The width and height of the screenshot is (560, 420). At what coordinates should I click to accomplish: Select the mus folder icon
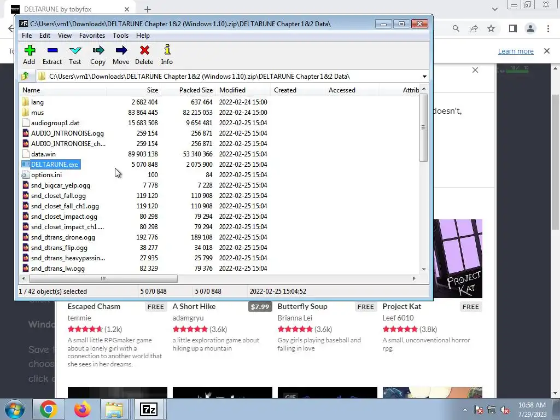click(x=25, y=112)
